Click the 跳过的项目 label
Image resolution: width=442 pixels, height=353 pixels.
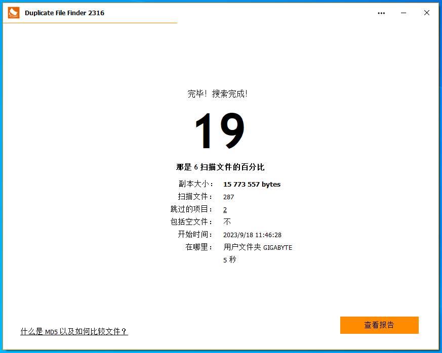tap(191, 209)
